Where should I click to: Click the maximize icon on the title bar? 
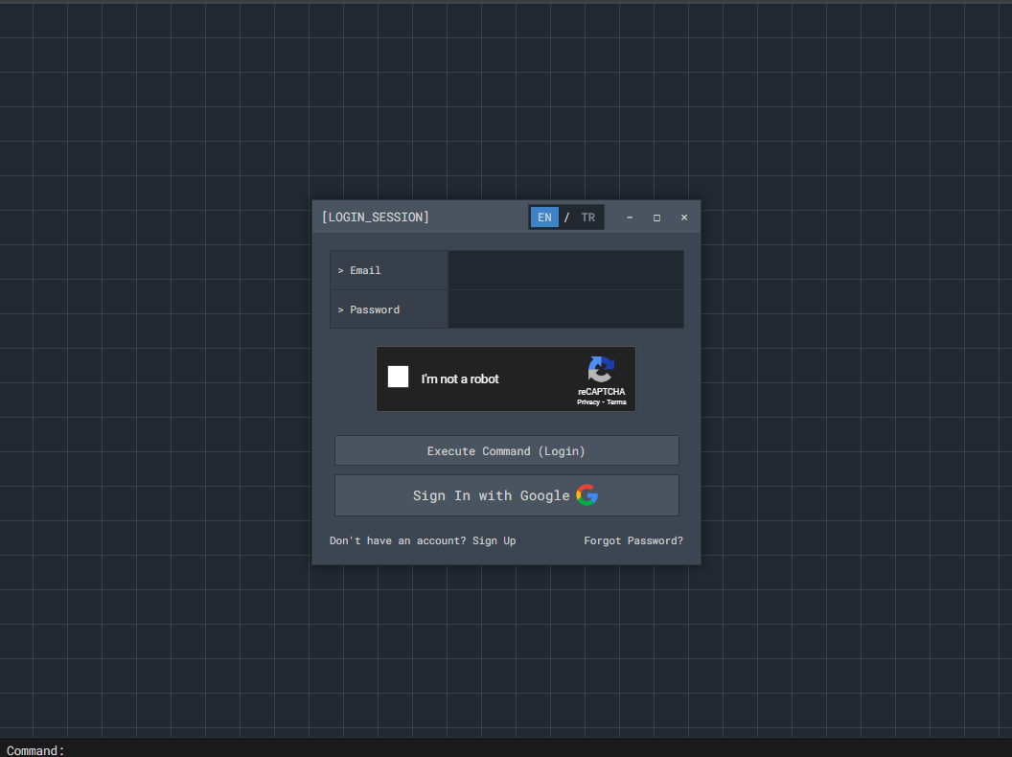(656, 218)
